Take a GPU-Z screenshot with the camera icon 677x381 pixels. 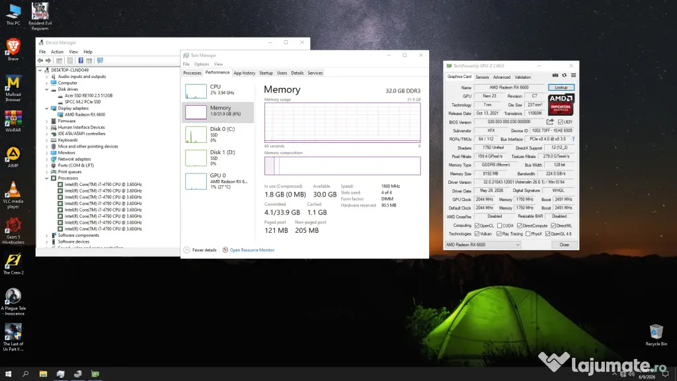pyautogui.click(x=555, y=75)
